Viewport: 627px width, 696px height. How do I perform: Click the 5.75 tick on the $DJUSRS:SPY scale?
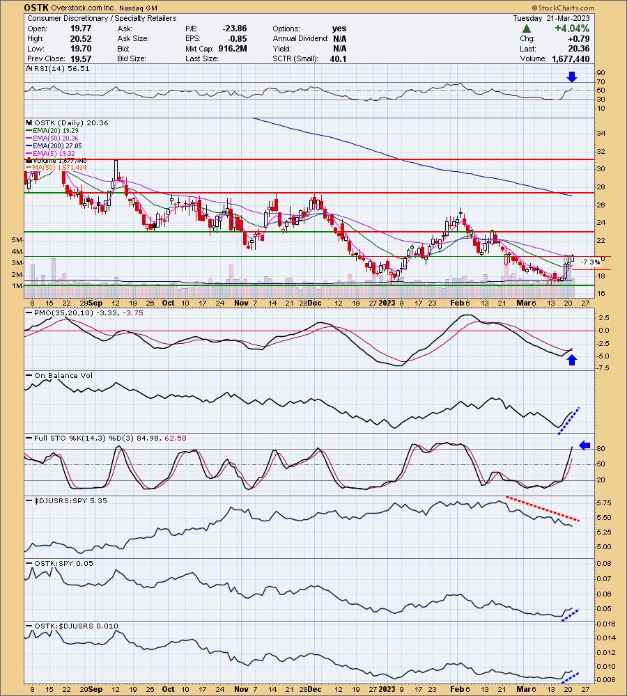coord(604,503)
